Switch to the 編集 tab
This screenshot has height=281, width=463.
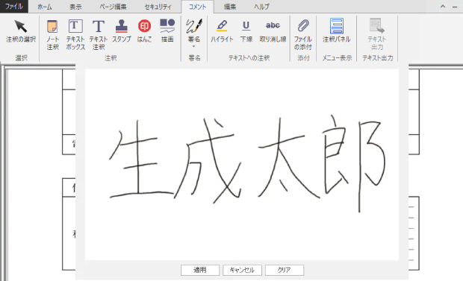230,7
